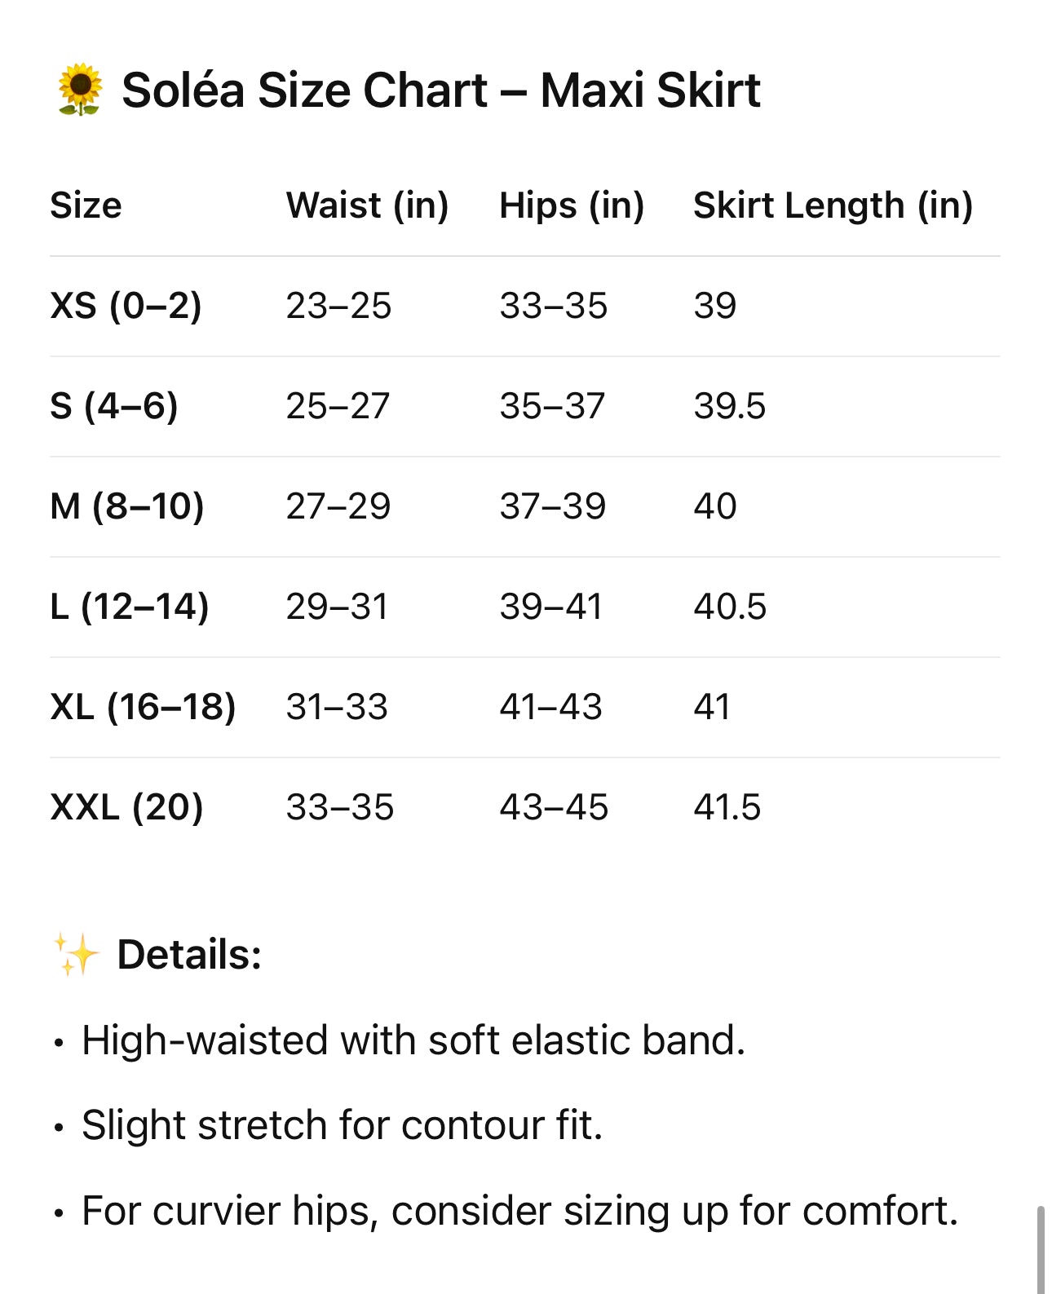Select the L (12–14) size label

click(130, 607)
